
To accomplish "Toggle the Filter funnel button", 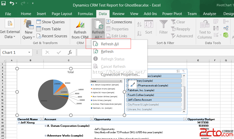I will tap(163, 27).
